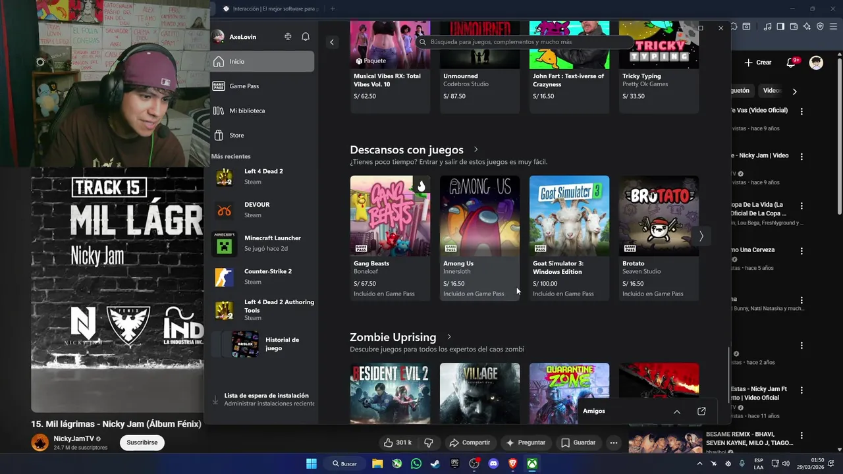Click Compartir button under video

point(469,442)
